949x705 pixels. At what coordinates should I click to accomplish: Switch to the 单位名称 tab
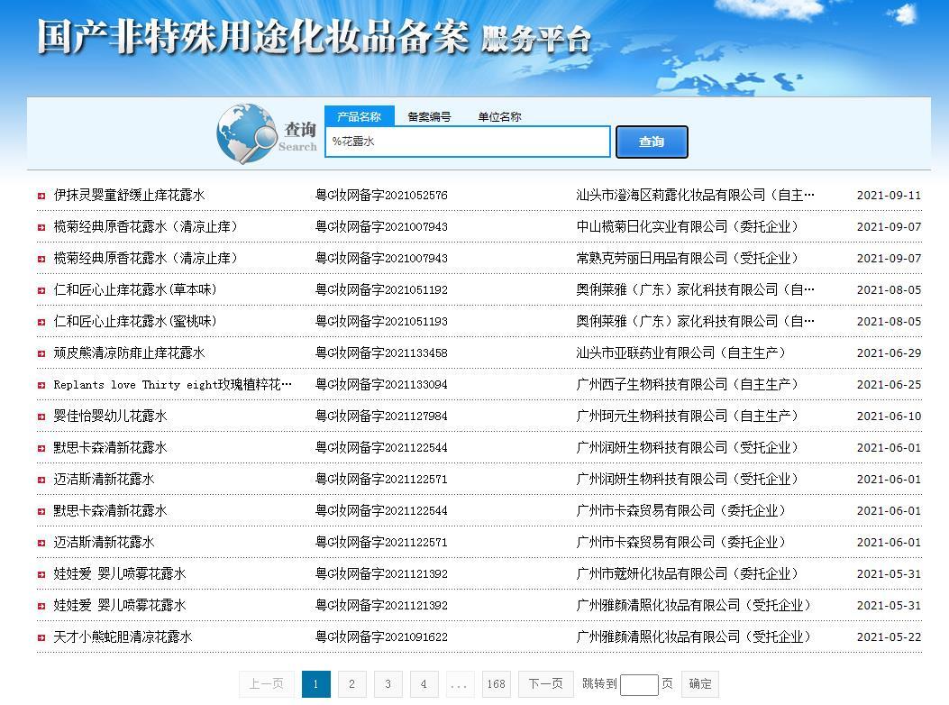(499, 116)
